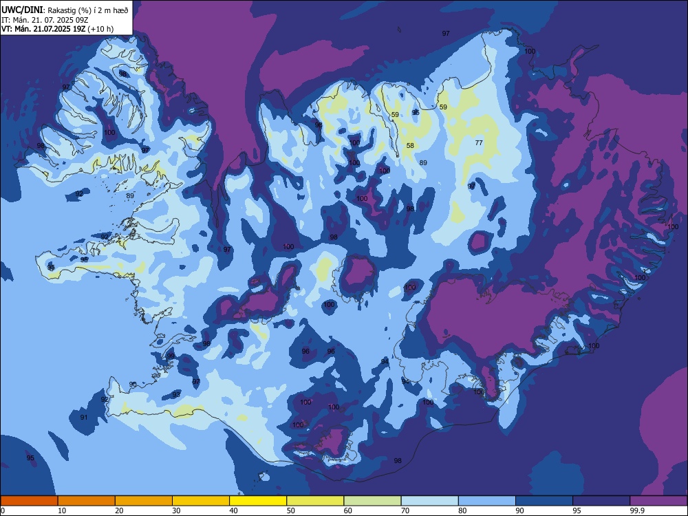Click the 'Rakastig (%) í 2 m hæð' label
The height and width of the screenshot is (516, 688).
click(88, 10)
